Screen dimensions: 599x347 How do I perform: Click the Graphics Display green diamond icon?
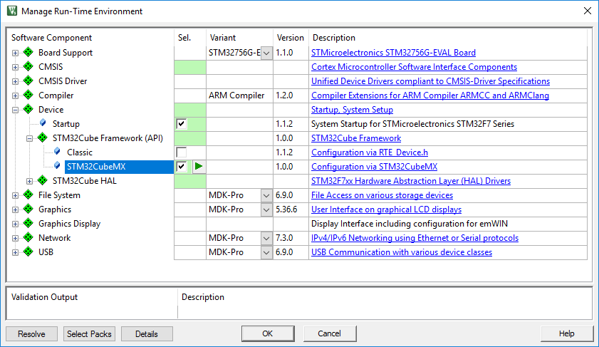point(28,223)
